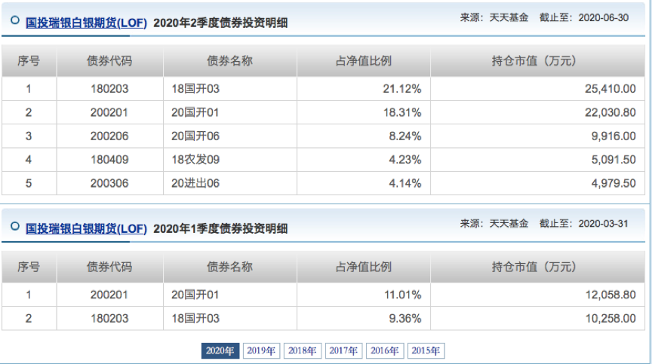Screen dimensions: 652x364
Task: Click the circle bullet beside the Q2 heading
Action: (x=15, y=20)
